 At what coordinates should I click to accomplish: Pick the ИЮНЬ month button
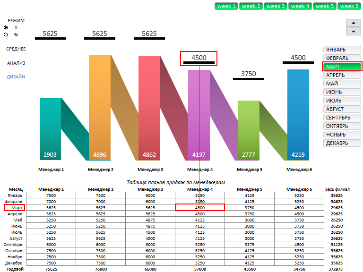click(342, 92)
